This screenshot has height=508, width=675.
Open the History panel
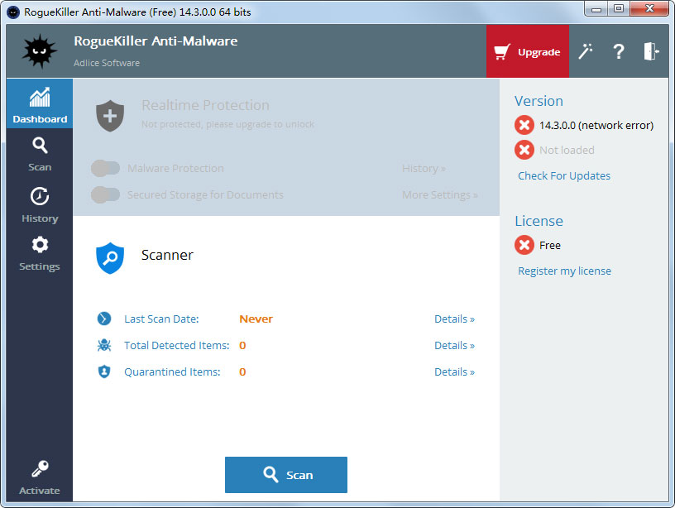point(39,204)
